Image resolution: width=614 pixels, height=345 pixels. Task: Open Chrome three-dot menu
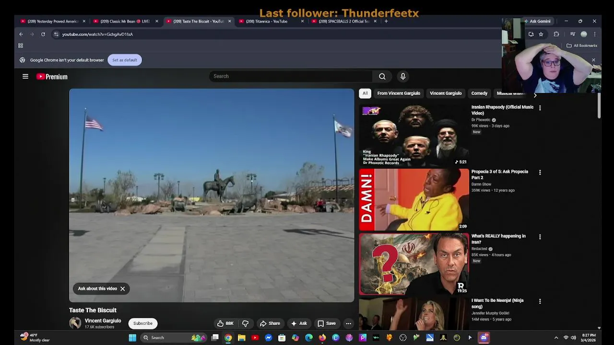pos(595,34)
